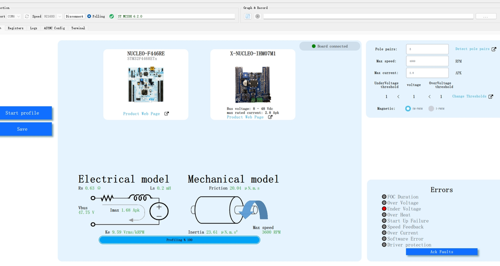Open the plot graph icon in Graph & Record
Viewport: 500px width, 266px height.
[248, 16]
